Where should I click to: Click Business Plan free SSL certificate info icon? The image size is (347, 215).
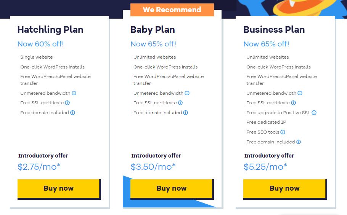coord(293,103)
